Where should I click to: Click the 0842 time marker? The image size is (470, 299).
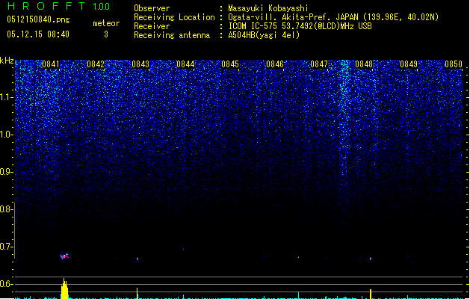[96, 64]
